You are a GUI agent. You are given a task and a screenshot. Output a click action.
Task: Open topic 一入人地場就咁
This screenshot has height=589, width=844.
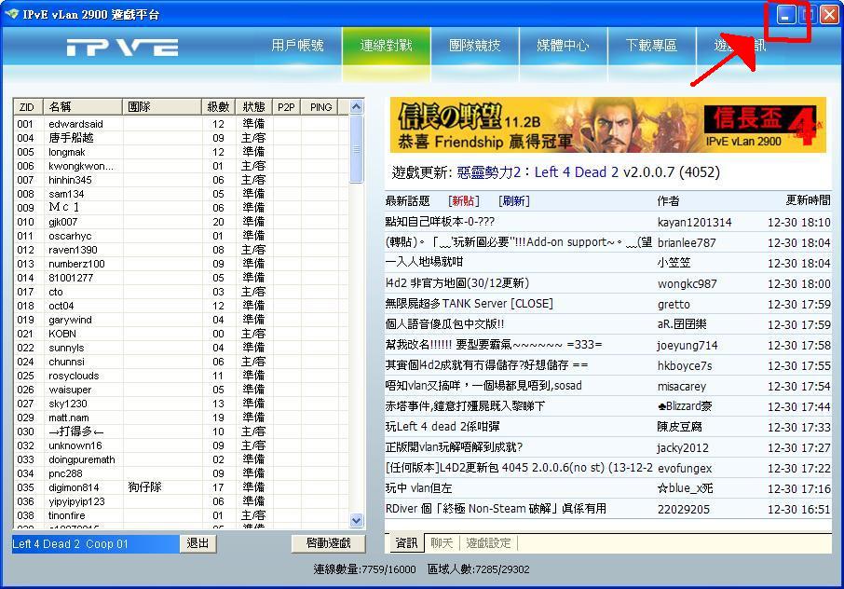(x=424, y=263)
